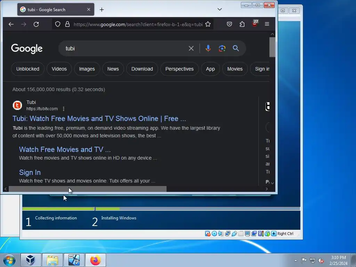Open a new Firefox tab
The width and height of the screenshot is (356, 267).
[102, 9]
